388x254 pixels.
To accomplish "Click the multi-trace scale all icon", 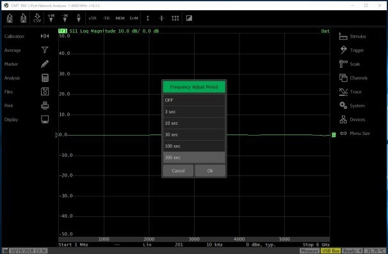I will point(175,19).
